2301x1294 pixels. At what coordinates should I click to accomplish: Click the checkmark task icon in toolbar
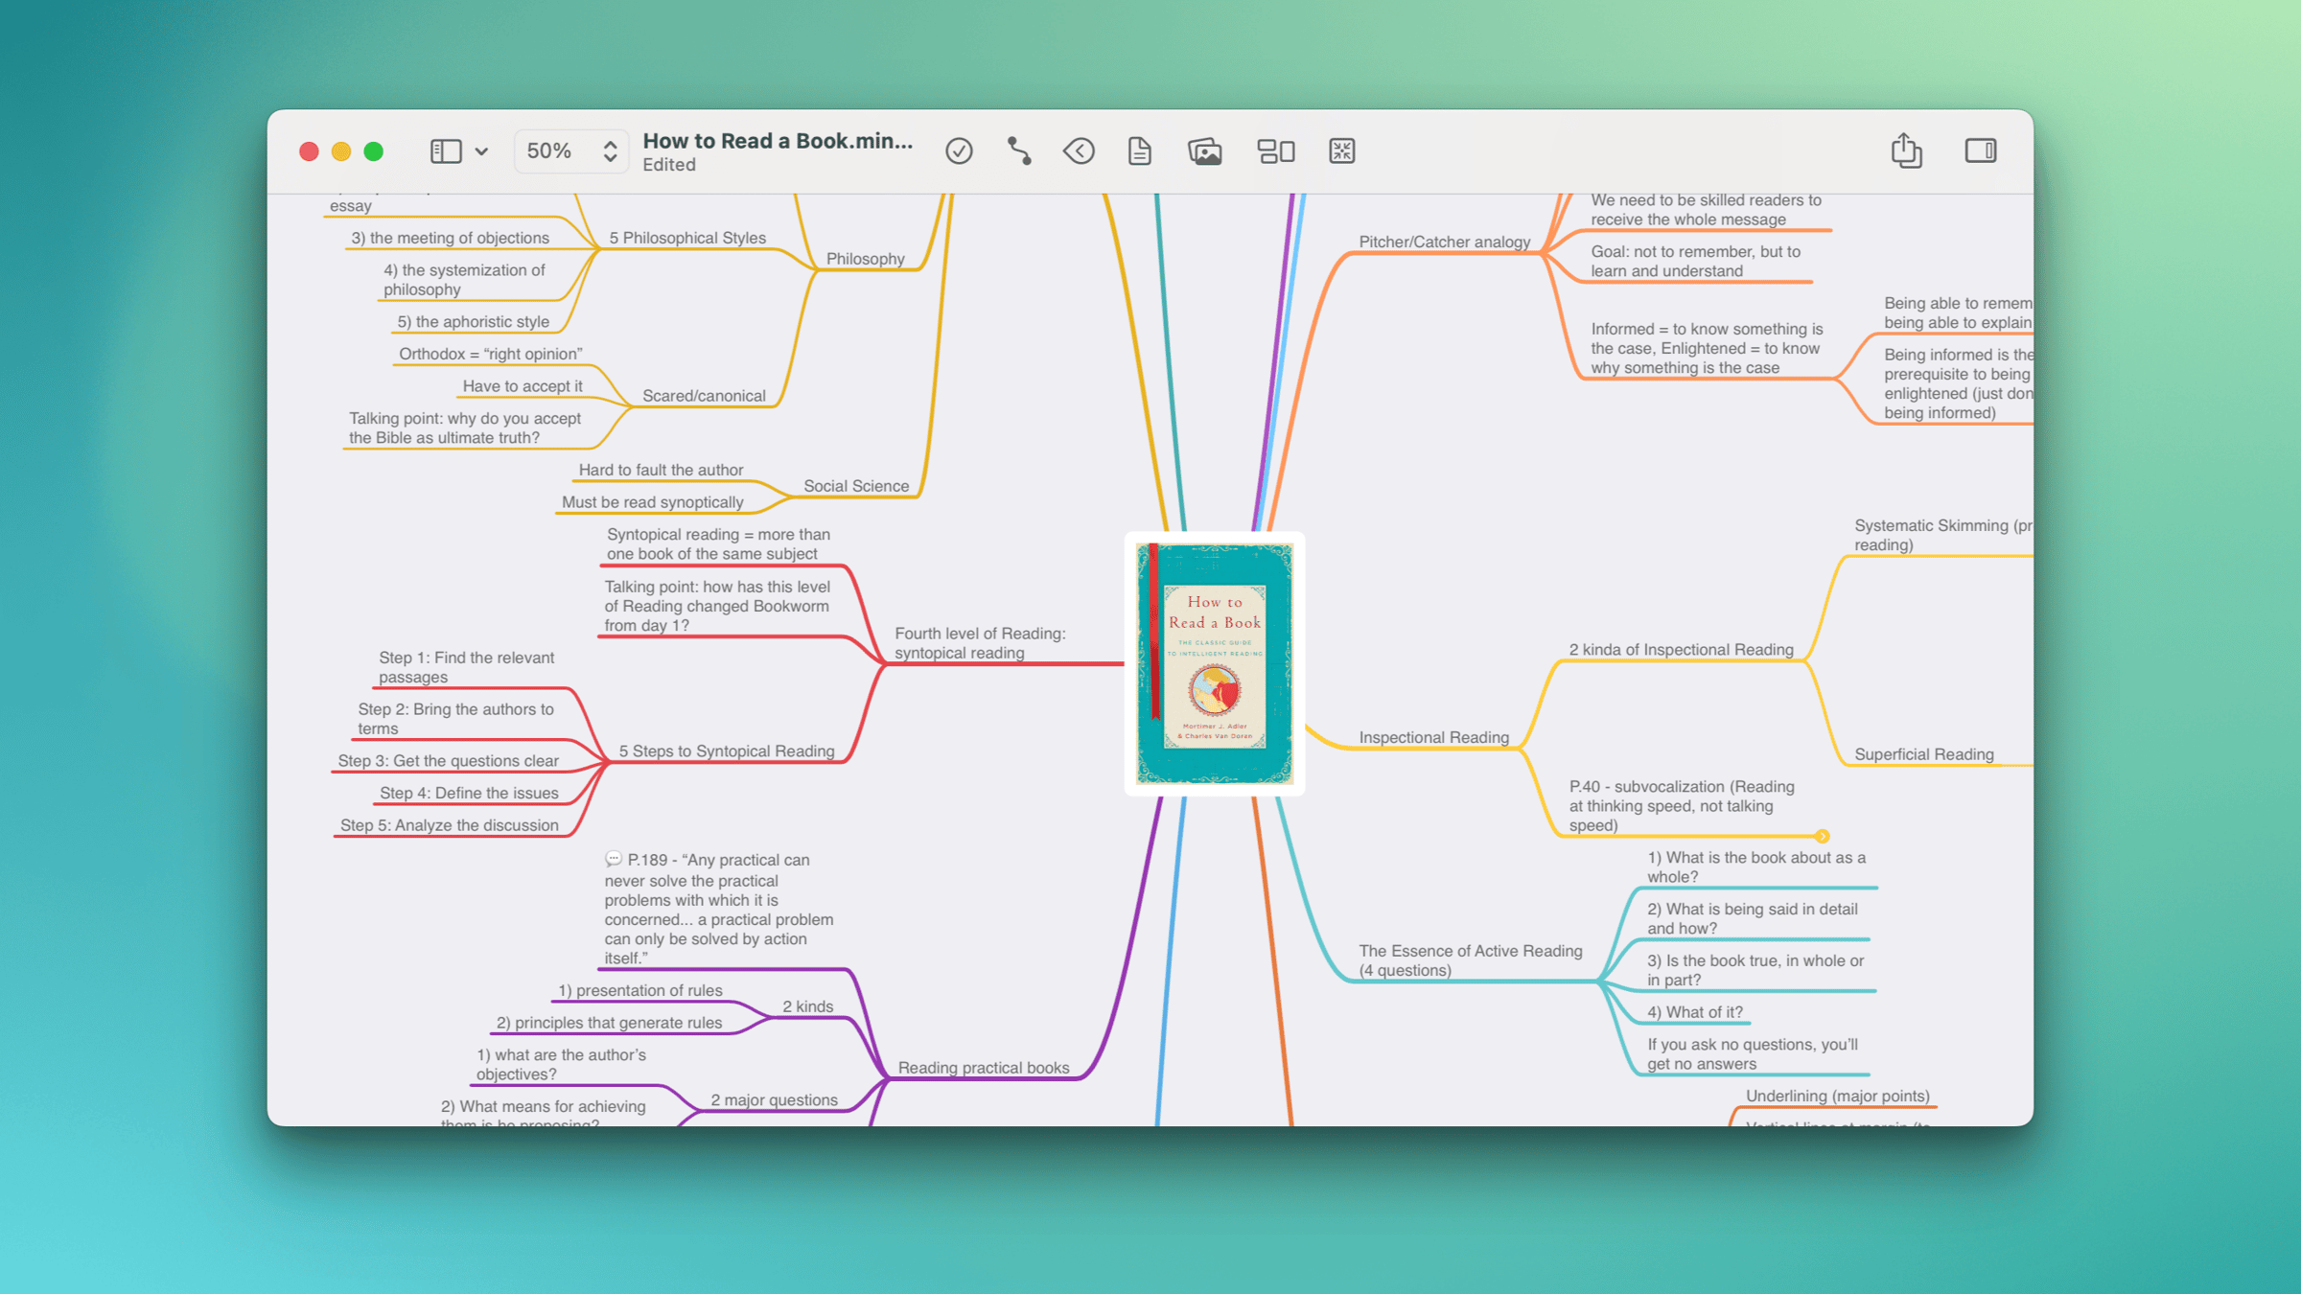coord(959,151)
